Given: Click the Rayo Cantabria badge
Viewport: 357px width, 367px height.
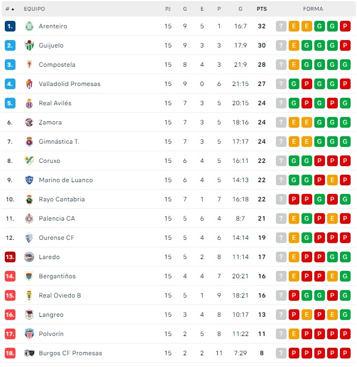Looking at the screenshot, I should [29, 199].
